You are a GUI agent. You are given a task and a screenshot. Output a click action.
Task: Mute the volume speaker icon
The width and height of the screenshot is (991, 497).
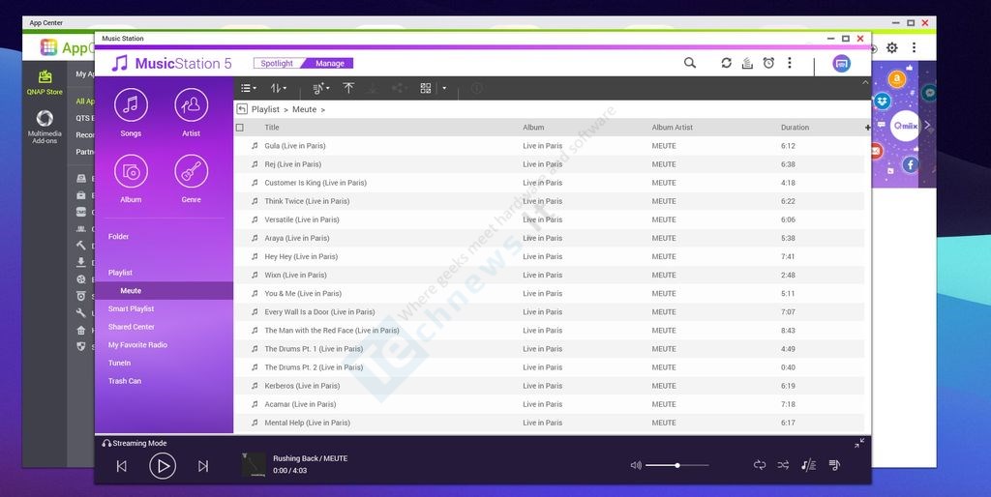click(x=636, y=465)
